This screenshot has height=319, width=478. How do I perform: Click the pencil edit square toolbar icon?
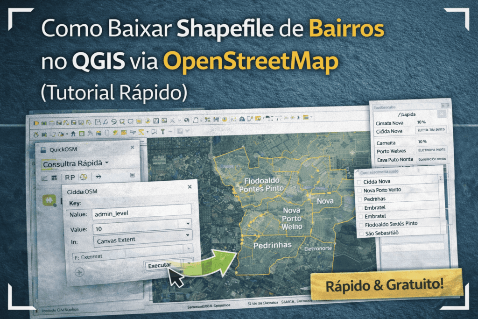point(249,119)
